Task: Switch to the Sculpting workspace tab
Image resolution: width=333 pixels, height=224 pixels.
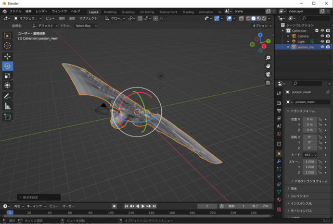Action: (128, 11)
